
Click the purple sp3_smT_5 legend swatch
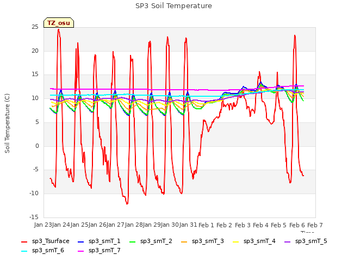point(288,241)
